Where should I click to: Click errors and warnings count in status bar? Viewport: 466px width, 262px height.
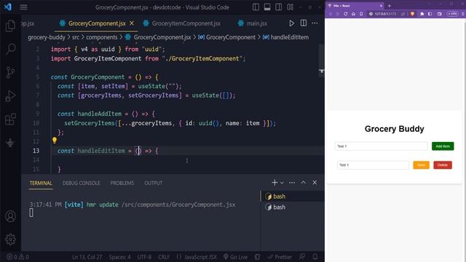(x=17, y=257)
